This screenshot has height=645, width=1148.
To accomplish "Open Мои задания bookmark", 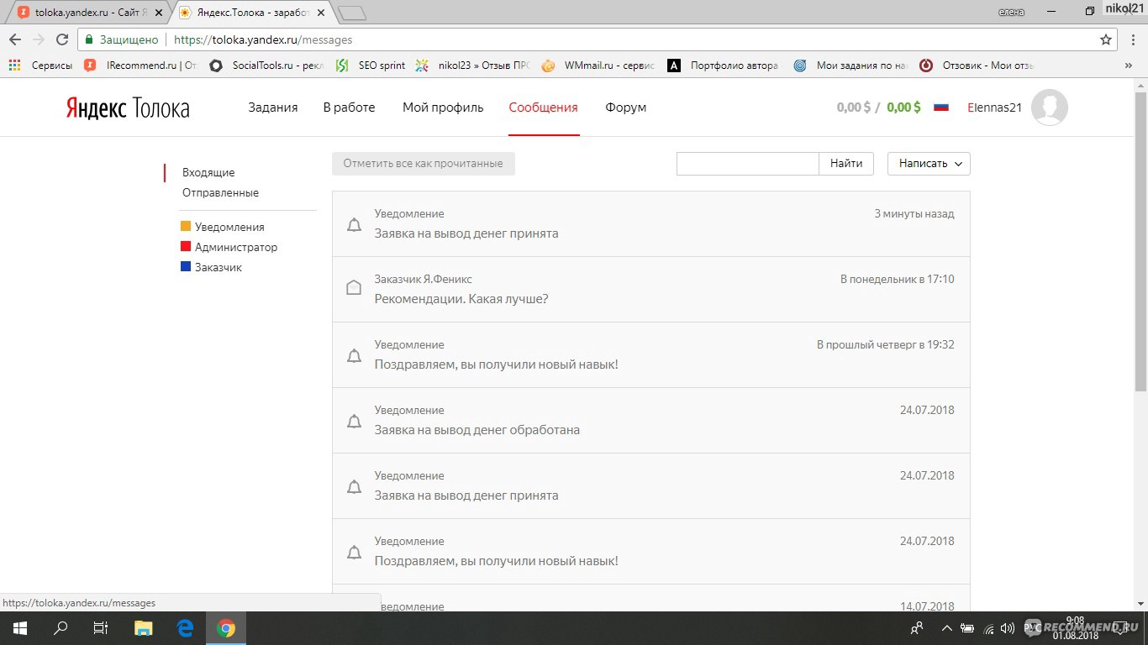I will 850,66.
